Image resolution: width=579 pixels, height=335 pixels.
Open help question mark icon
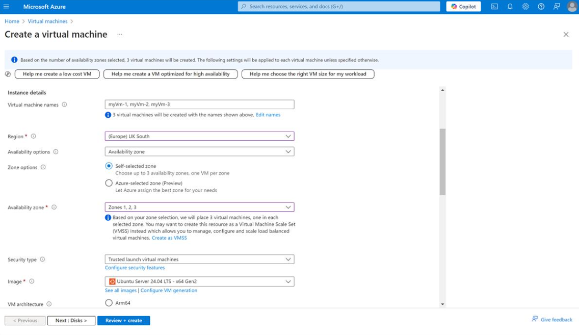point(541,7)
